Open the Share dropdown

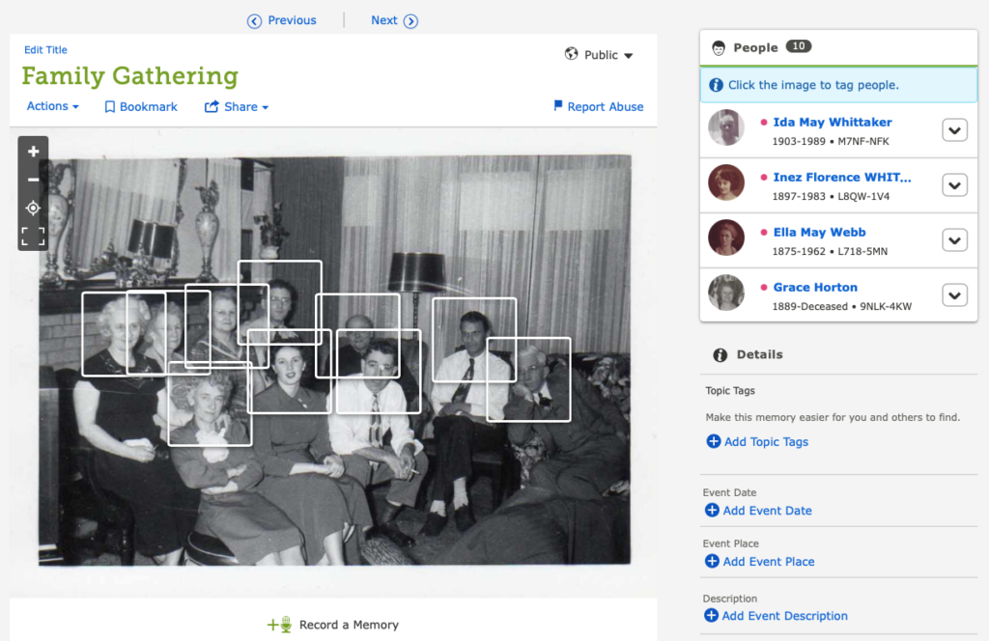tap(237, 106)
